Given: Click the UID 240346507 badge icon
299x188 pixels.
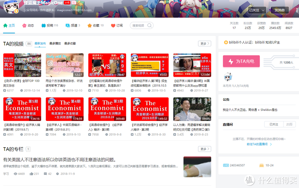Looking at the screenshot, I should 226,165.
